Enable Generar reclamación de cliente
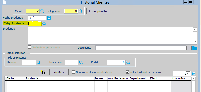The image size is (201, 92). [x=74, y=72]
